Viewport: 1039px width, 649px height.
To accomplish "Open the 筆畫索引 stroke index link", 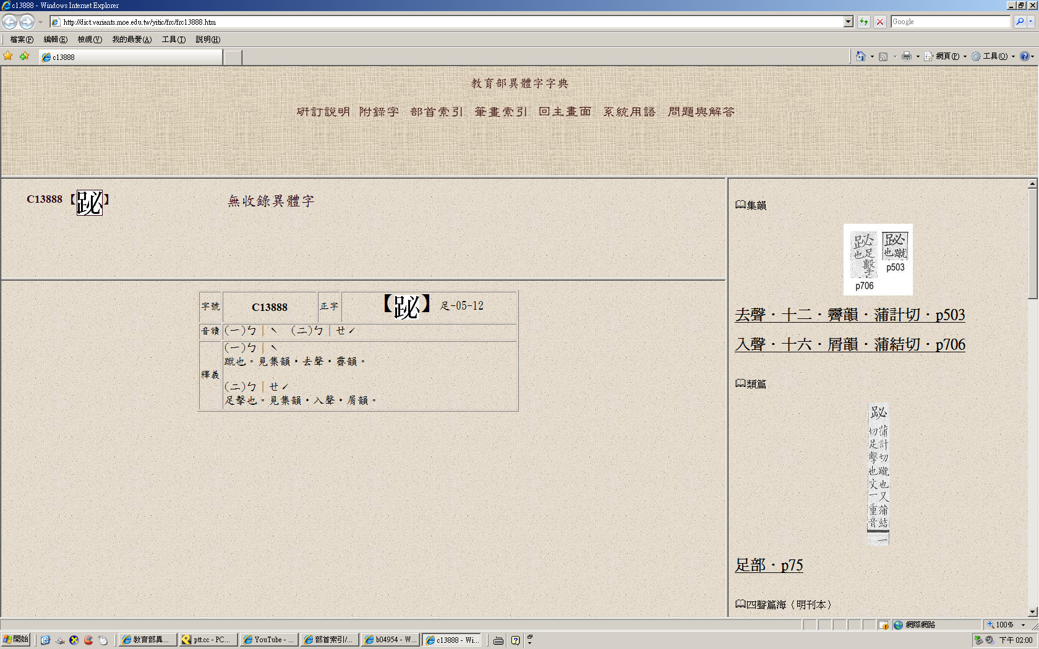I will tap(501, 112).
